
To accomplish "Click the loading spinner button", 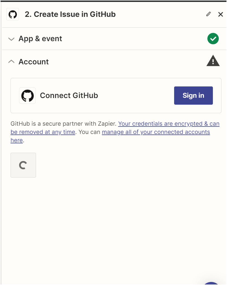I will click(x=23, y=165).
